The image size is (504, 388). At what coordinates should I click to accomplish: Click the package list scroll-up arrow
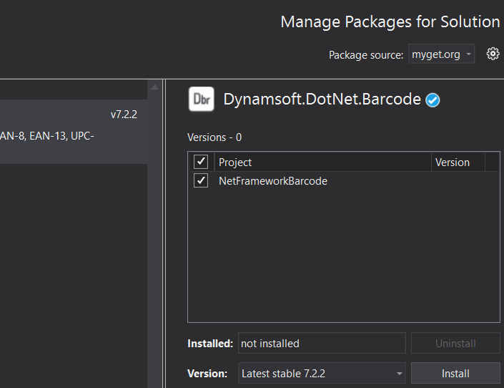155,87
